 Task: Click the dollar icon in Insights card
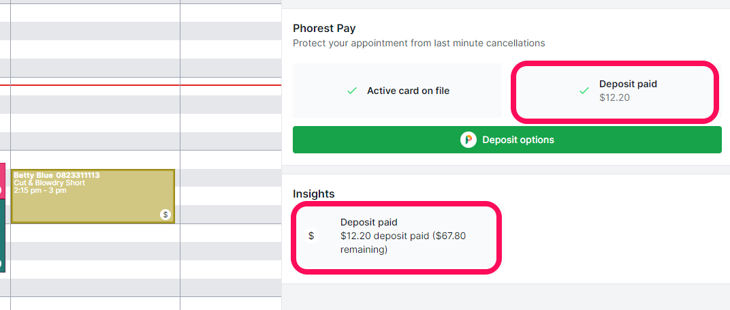click(311, 236)
